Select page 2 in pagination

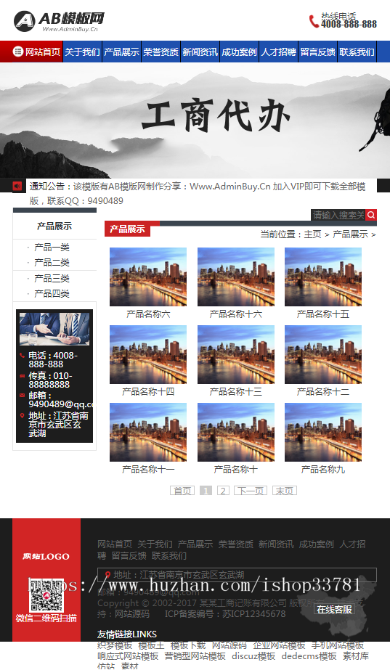tap(223, 491)
